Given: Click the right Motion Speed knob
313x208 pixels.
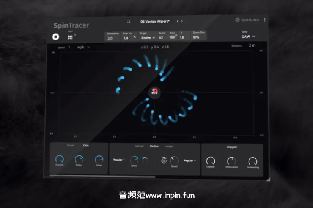Looking at the screenshot, I should coord(174,160).
